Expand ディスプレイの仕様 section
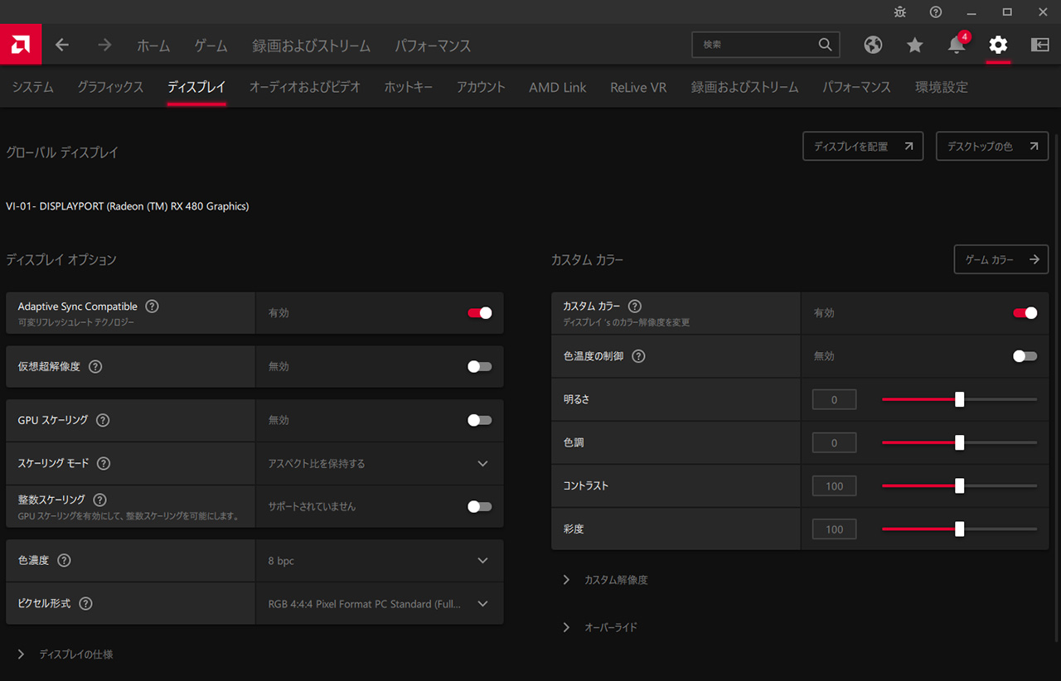This screenshot has height=681, width=1061. [65, 654]
